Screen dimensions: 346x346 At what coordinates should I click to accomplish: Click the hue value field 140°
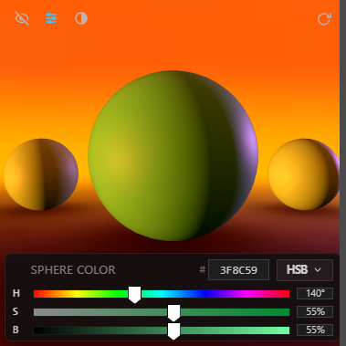click(315, 294)
